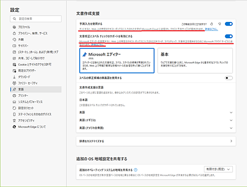Click the lock icon for プライバシー、検索、サービス
The image size is (247, 187).
14,33
